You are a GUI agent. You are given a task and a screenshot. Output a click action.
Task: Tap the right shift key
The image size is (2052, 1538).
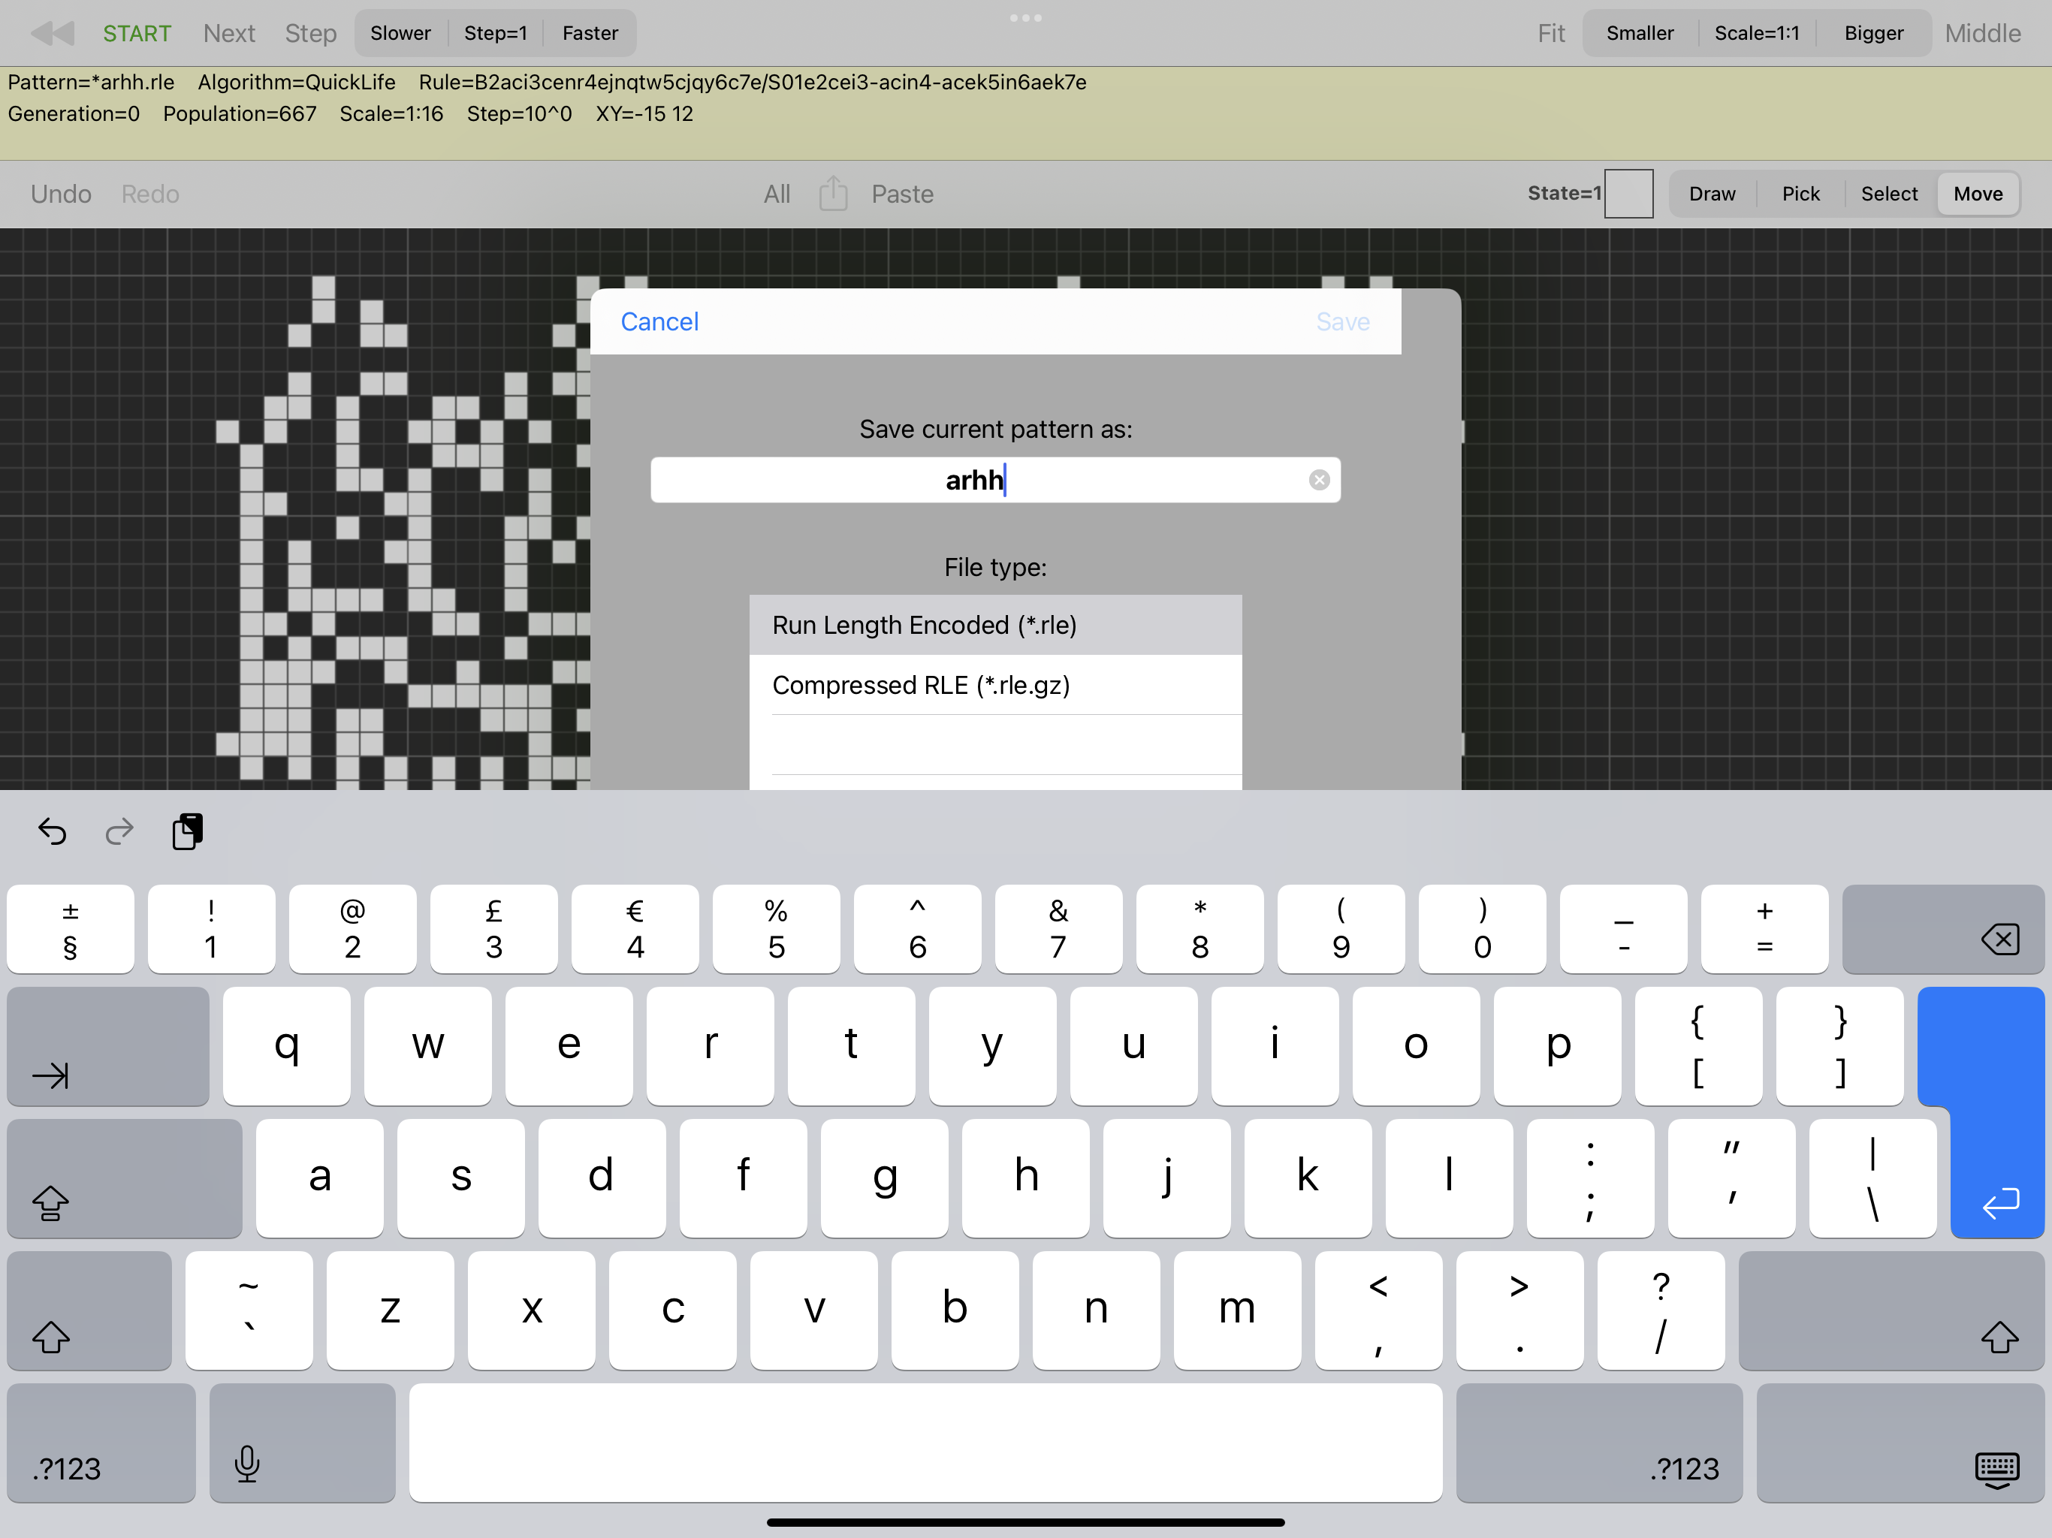[1891, 1310]
